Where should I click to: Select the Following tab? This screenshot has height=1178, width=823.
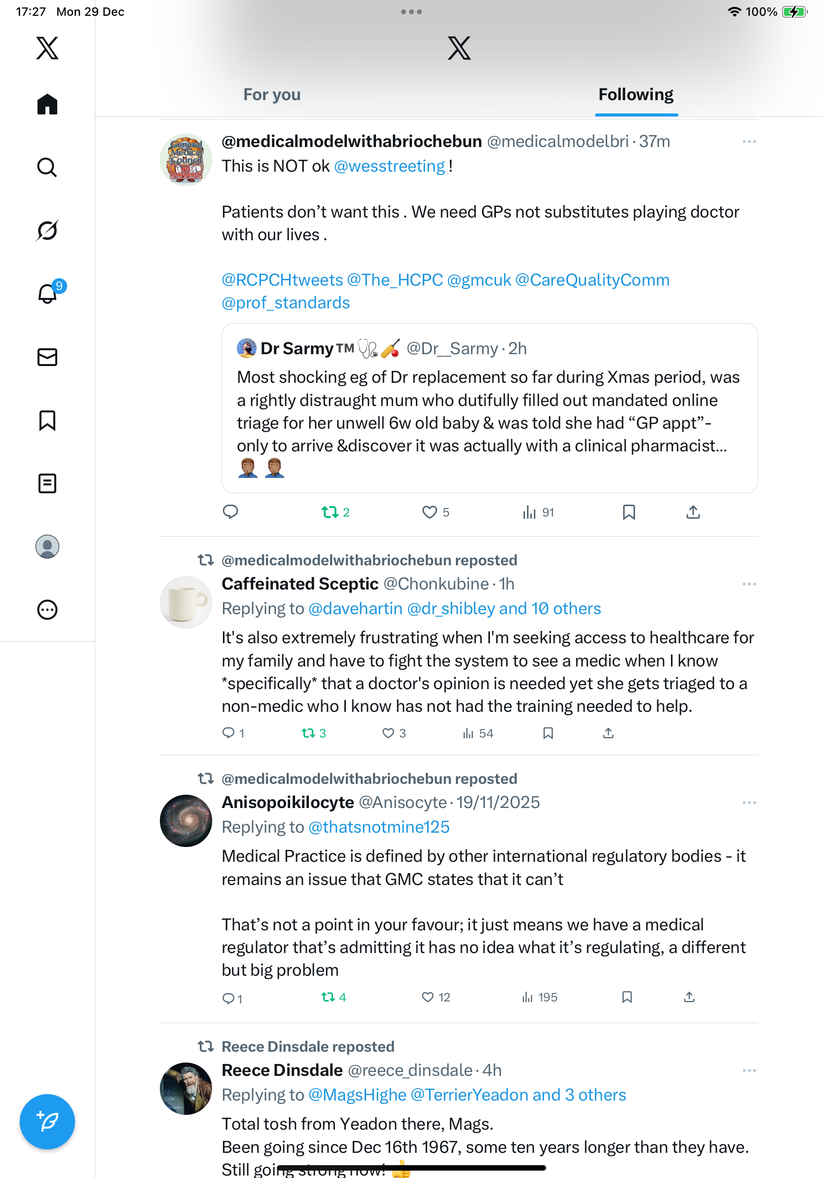[635, 95]
